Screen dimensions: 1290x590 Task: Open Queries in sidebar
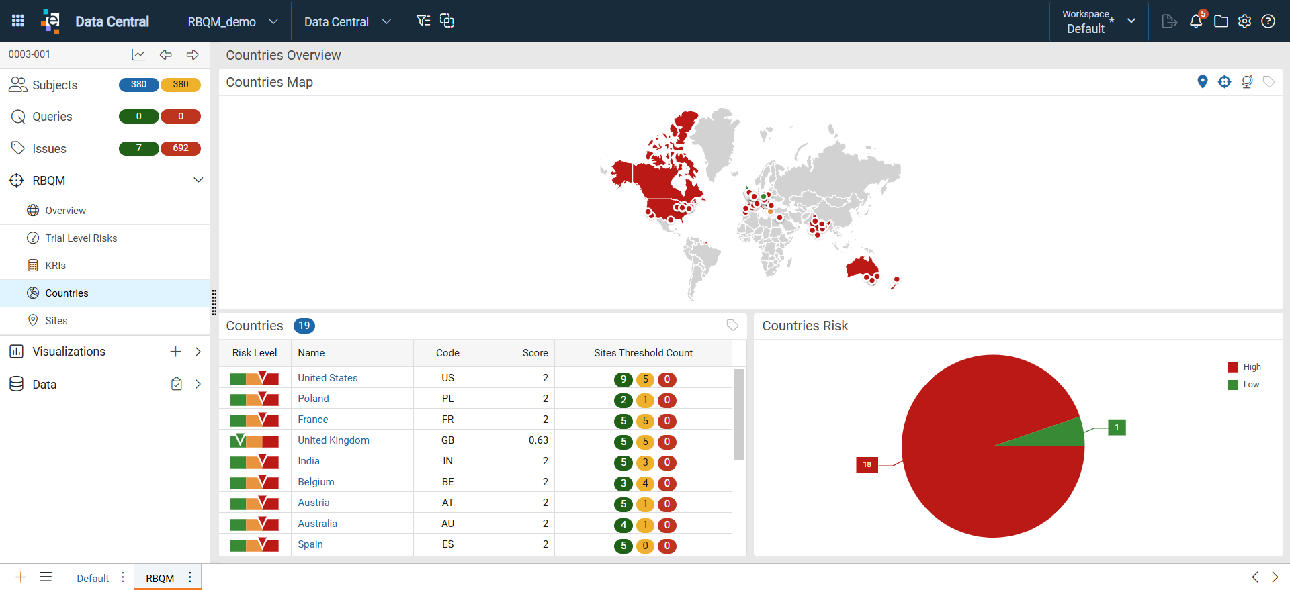coord(52,116)
